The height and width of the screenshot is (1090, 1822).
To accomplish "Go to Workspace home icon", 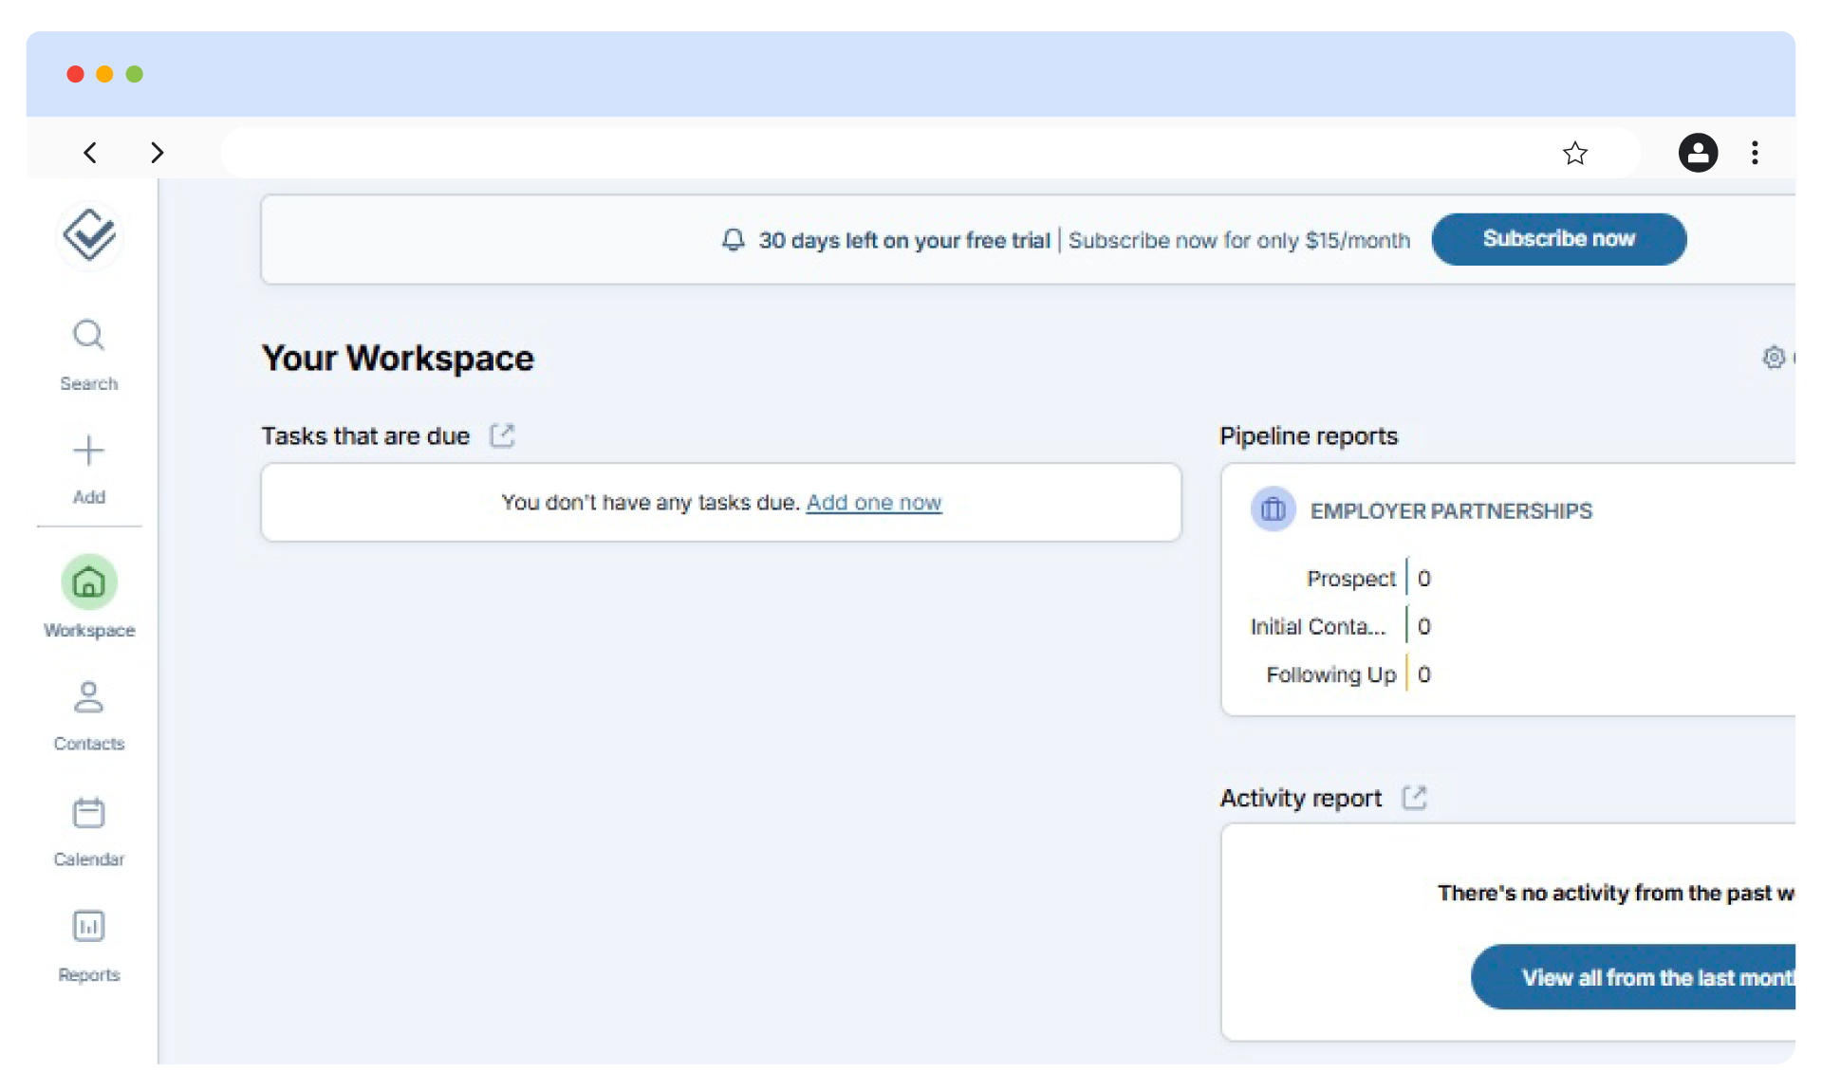I will [89, 582].
